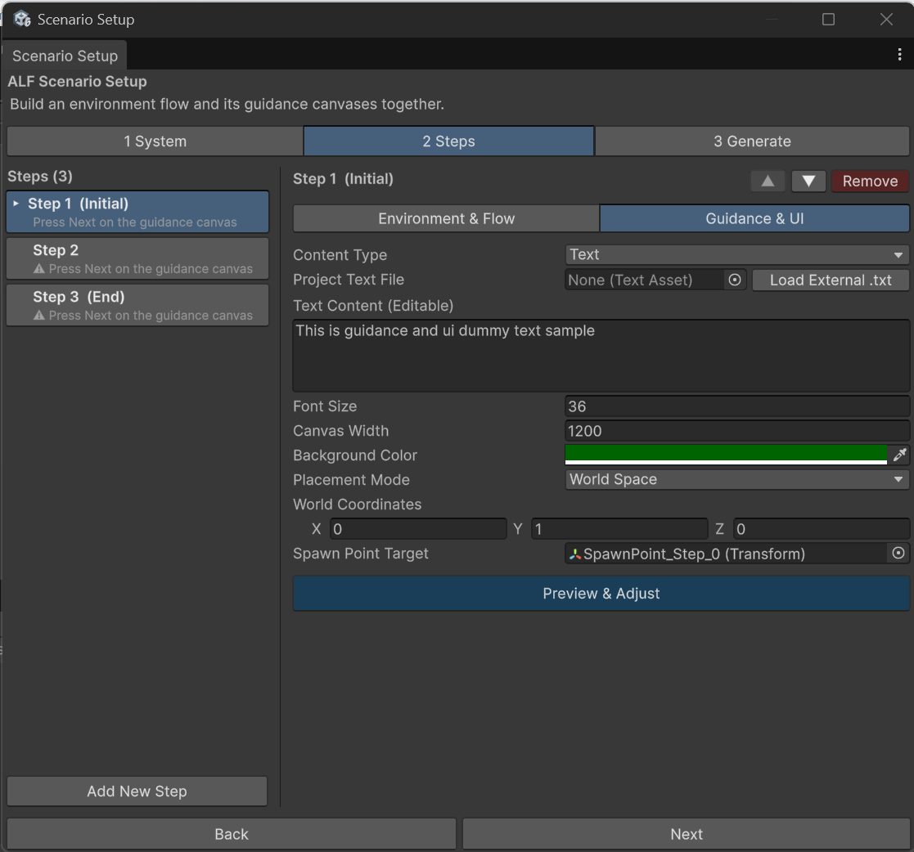Open the Background Color swatch
Viewport: 914px width, 852px height.
point(726,455)
